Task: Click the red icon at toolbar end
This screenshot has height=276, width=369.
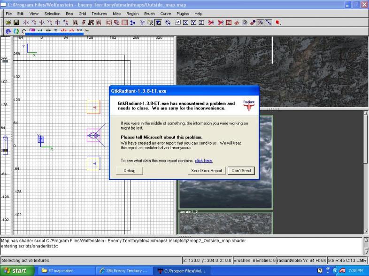Action: click(x=277, y=22)
